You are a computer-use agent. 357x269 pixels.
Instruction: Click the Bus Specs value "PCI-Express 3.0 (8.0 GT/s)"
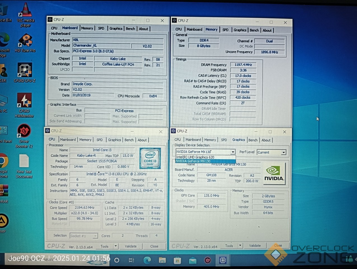[118, 51]
